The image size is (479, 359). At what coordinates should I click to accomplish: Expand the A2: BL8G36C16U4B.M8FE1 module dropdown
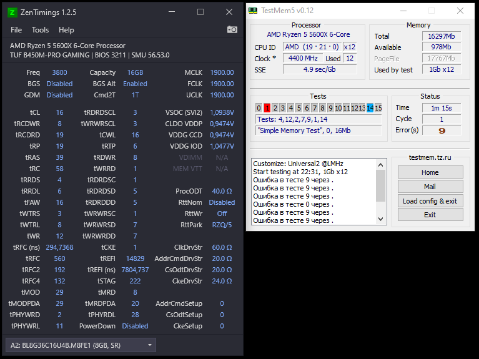[x=81, y=345]
